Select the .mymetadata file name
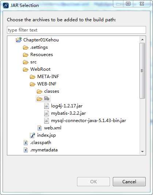 [44, 150]
